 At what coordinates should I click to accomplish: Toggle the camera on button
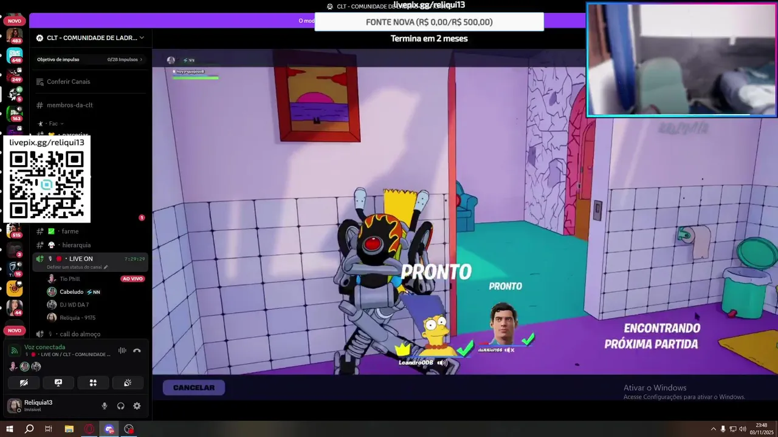coord(24,383)
